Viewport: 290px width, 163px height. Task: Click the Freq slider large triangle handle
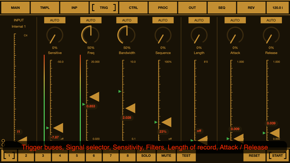(94, 96)
